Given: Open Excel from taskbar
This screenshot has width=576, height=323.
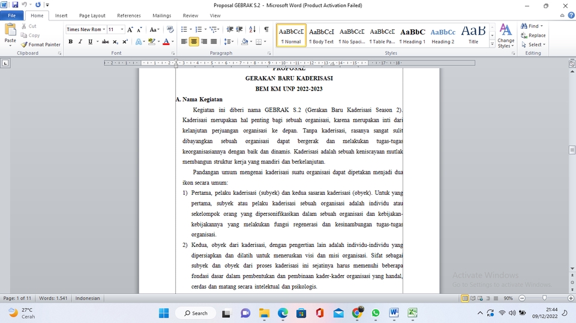Looking at the screenshot, I should click(413, 313).
